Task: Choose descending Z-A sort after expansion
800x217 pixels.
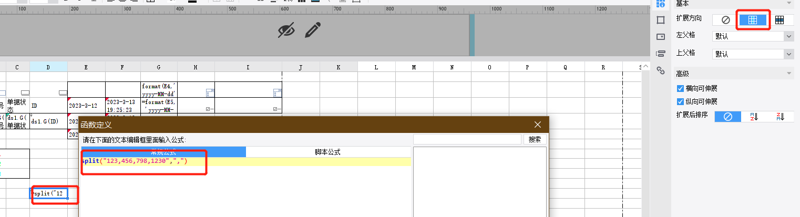Action: pyautogui.click(x=781, y=117)
